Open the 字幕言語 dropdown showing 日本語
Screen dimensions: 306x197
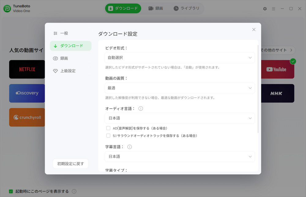coord(180,157)
